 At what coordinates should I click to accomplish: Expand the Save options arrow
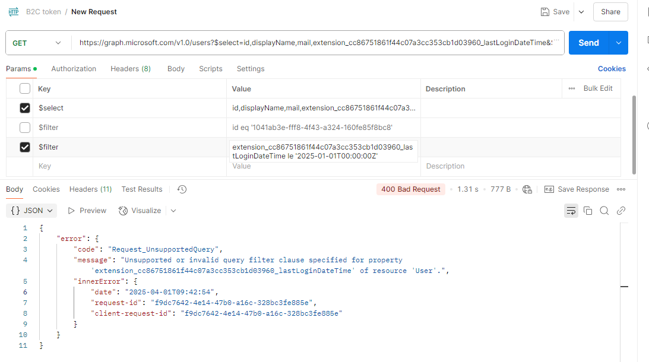(581, 12)
